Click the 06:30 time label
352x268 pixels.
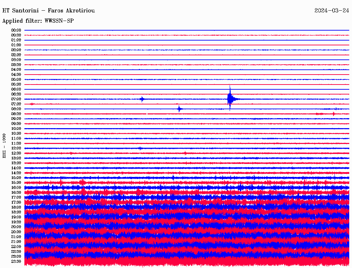pyautogui.click(x=16, y=94)
